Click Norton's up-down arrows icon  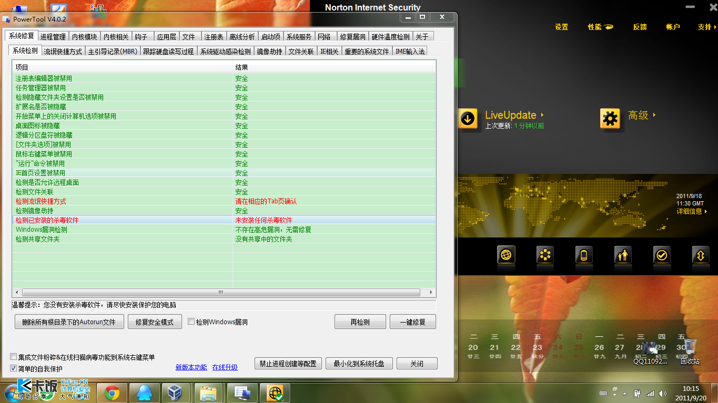[x=701, y=255]
